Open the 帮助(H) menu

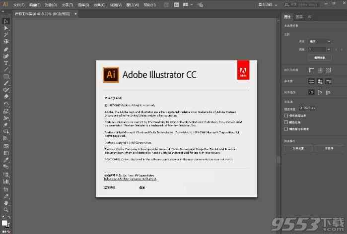tap(149, 5)
